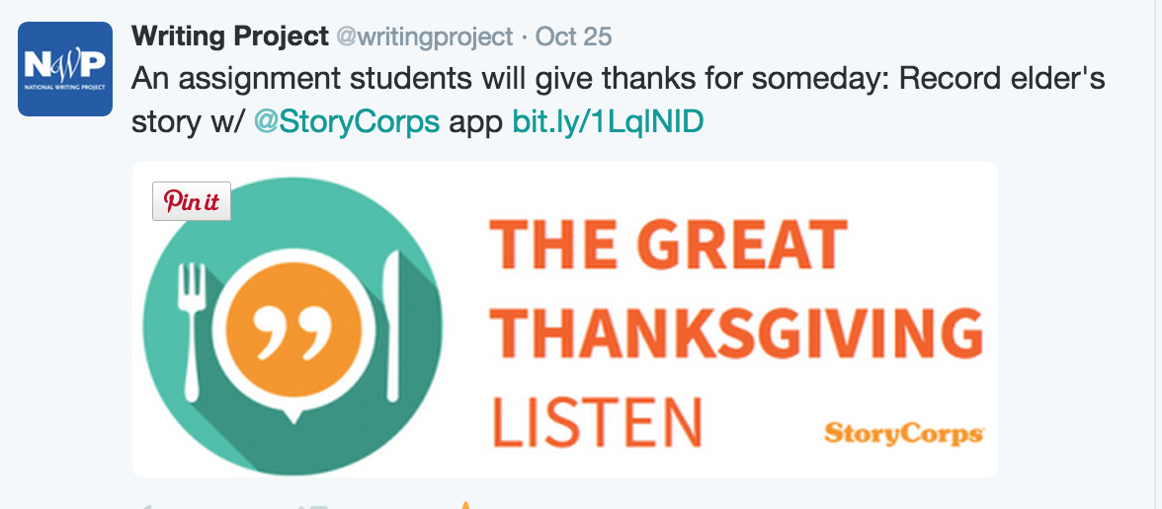The image size is (1162, 509).
Task: Click the NWP National Writing Project avatar
Action: pyautogui.click(x=64, y=68)
